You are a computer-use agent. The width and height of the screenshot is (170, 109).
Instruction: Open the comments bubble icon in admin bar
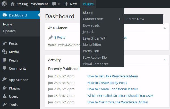54,4
